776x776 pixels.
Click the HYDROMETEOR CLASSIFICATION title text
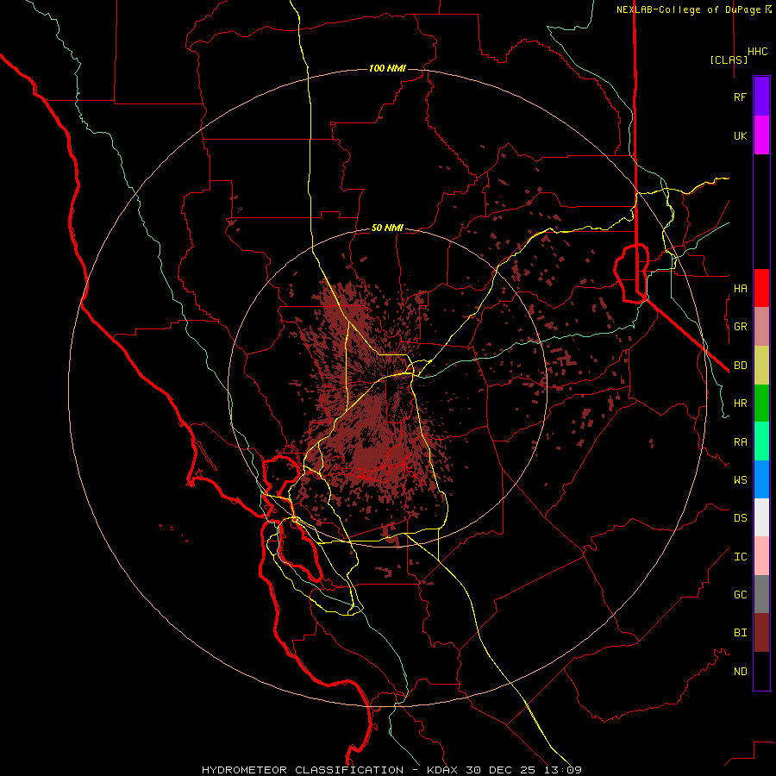pos(303,770)
